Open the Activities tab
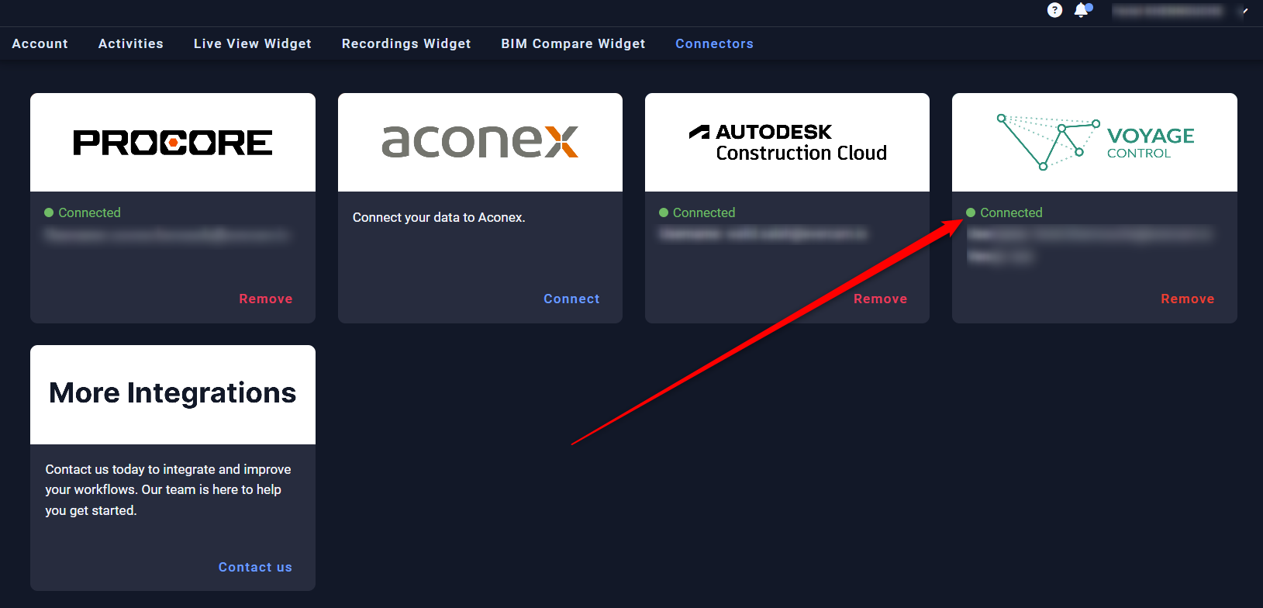1263x608 pixels. (x=131, y=43)
